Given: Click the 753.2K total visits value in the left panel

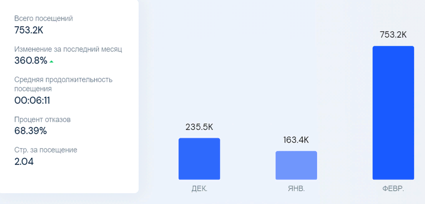Looking at the screenshot, I should point(29,29).
